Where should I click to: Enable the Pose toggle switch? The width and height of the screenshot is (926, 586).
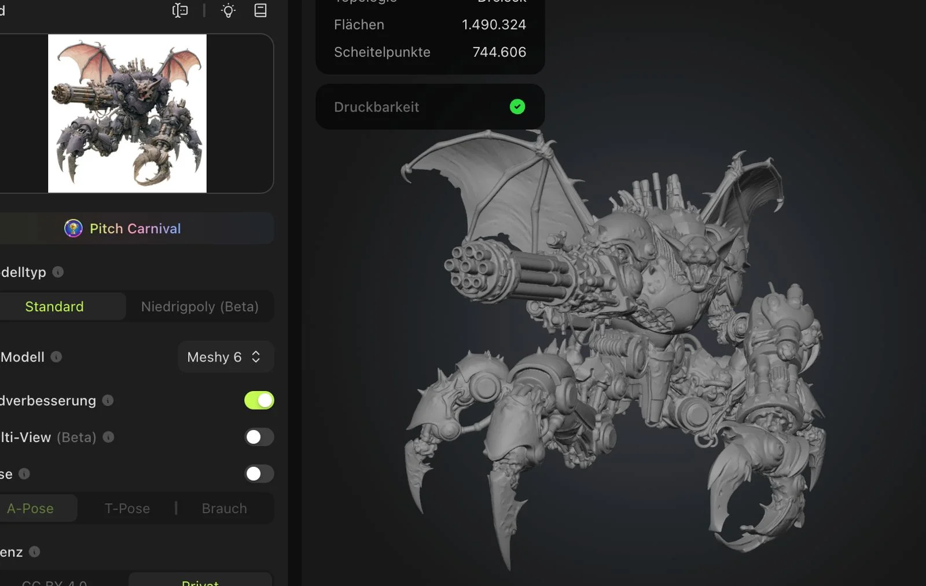coord(259,474)
